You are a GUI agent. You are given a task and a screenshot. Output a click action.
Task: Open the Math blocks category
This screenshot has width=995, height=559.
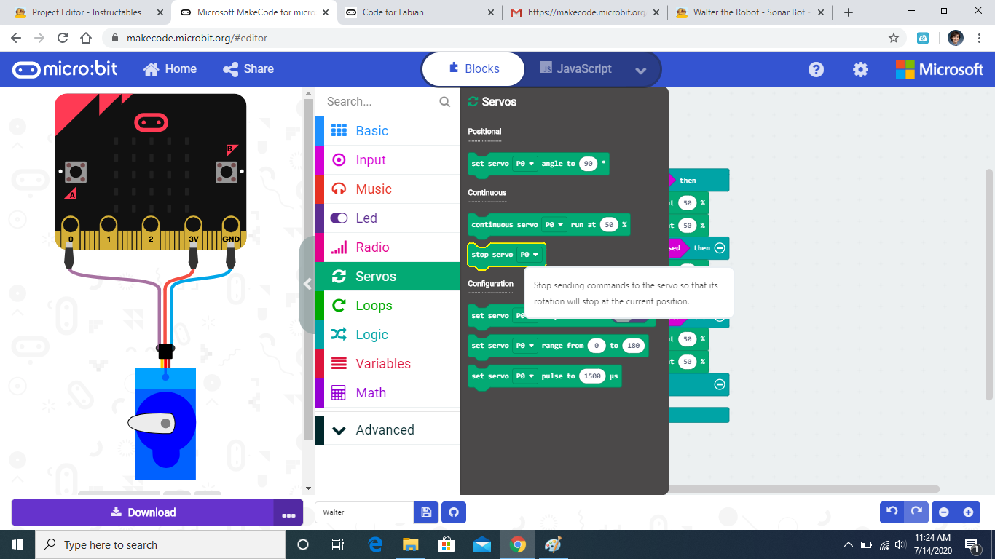coord(388,393)
